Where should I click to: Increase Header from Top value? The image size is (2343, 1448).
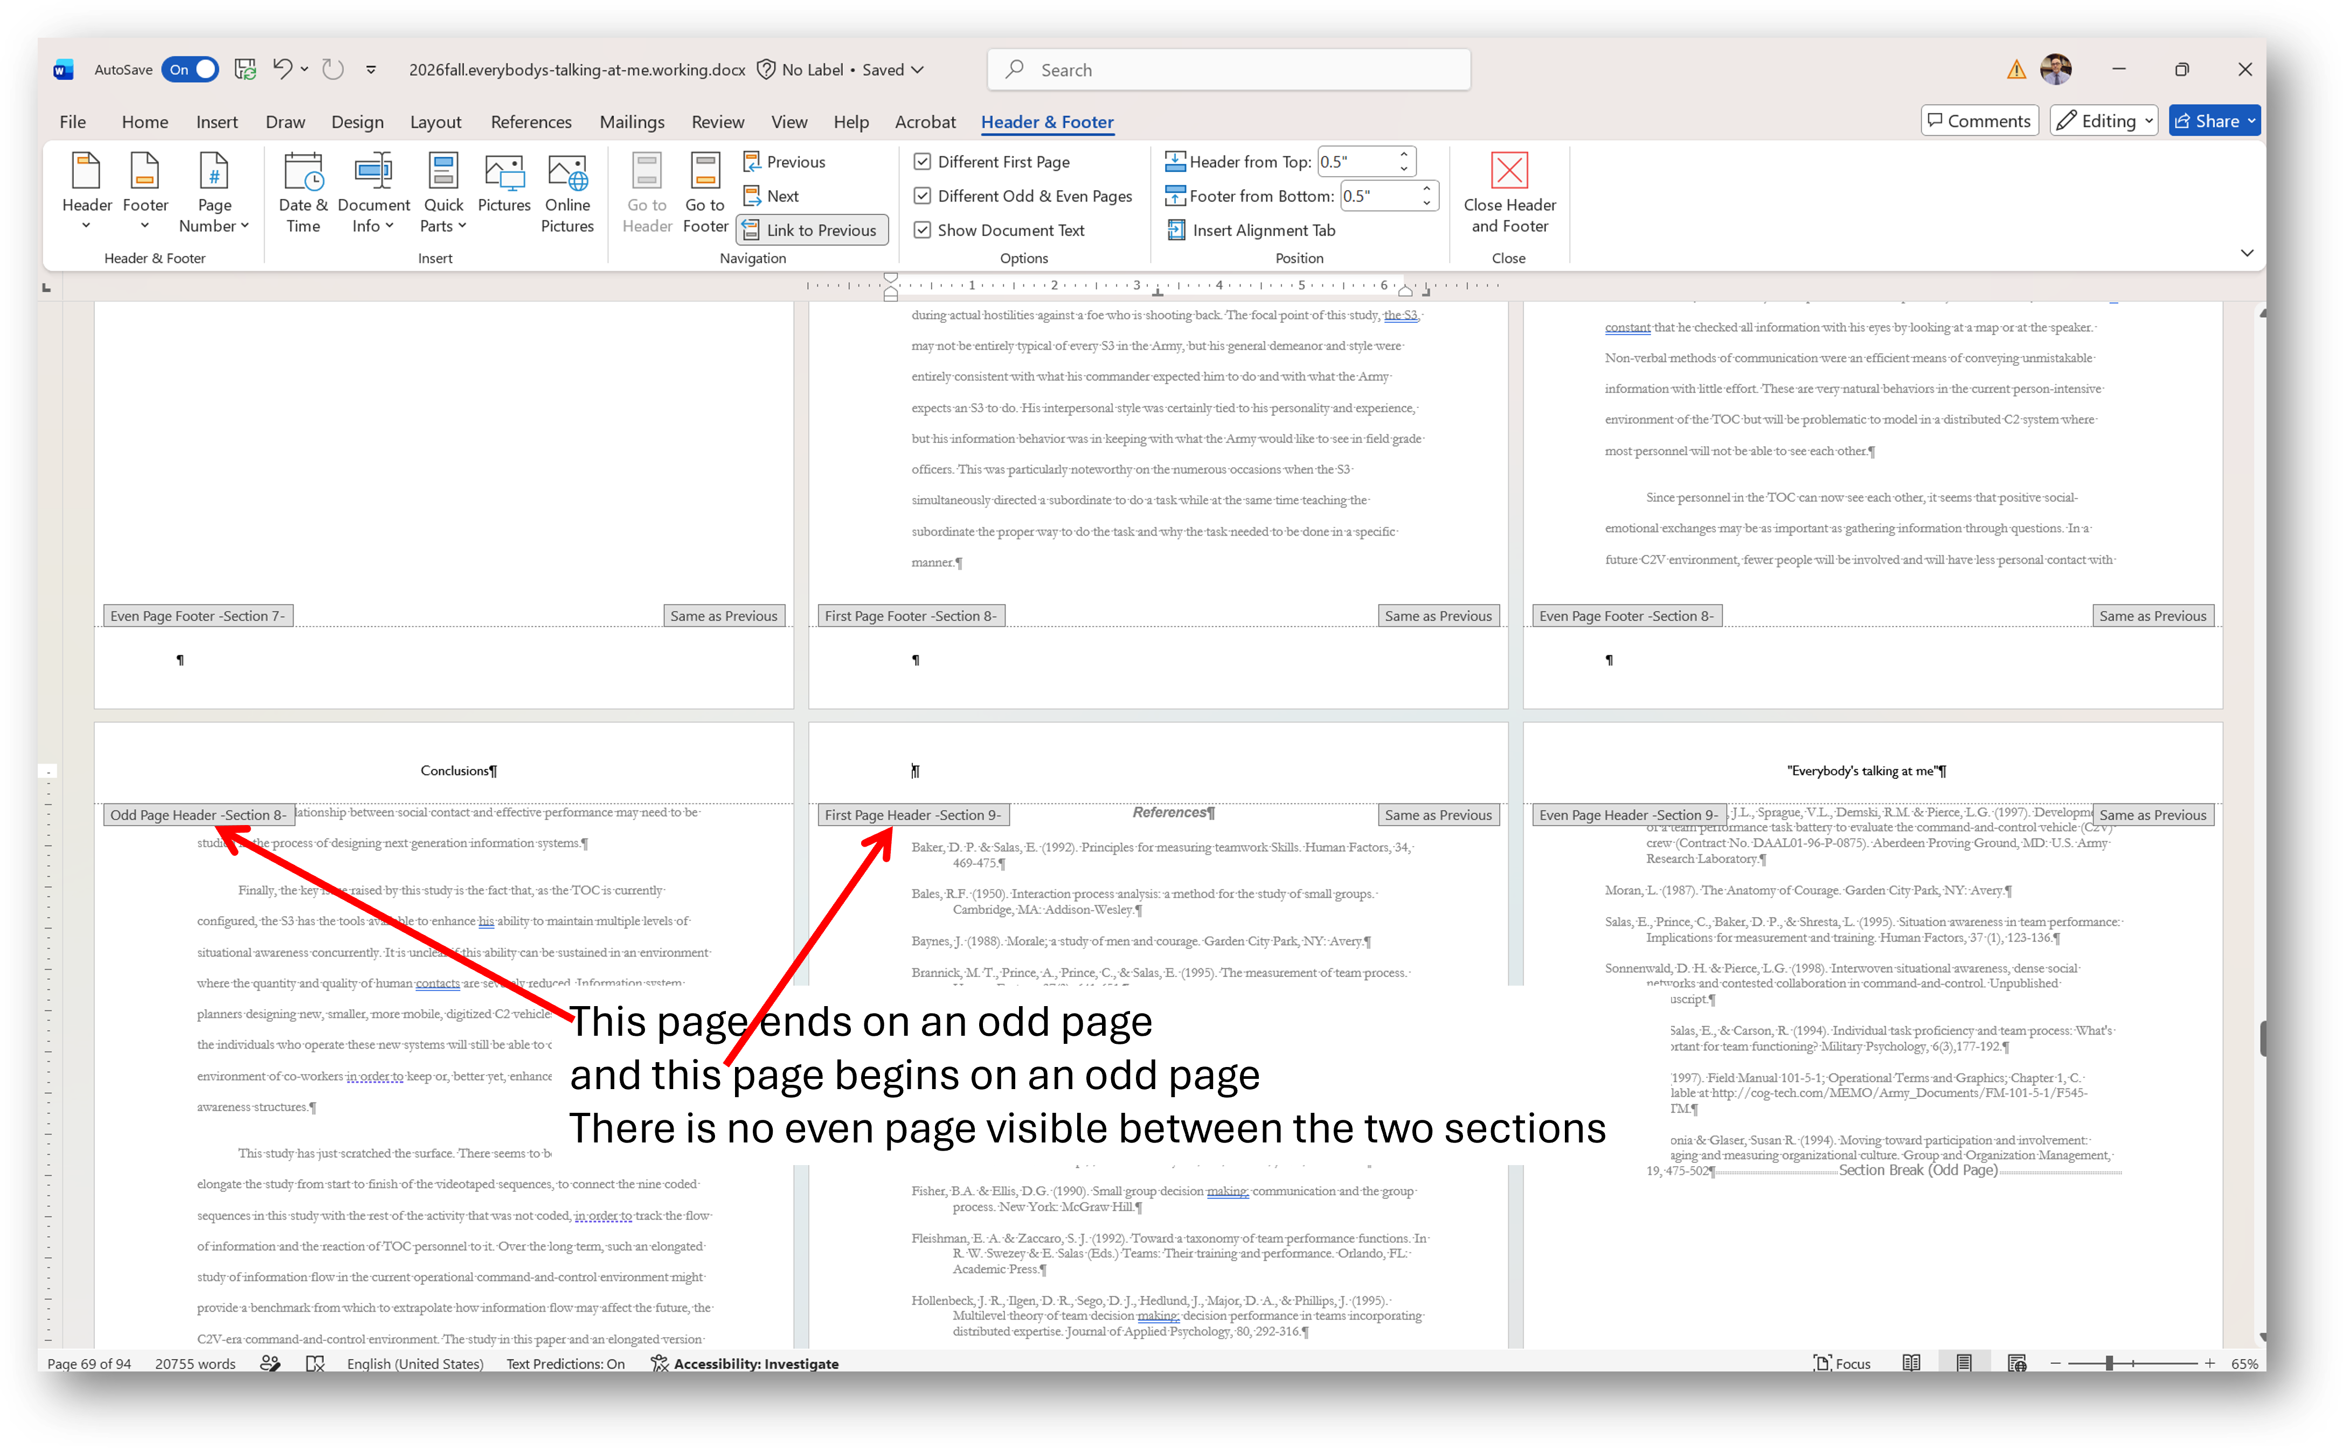(1404, 154)
